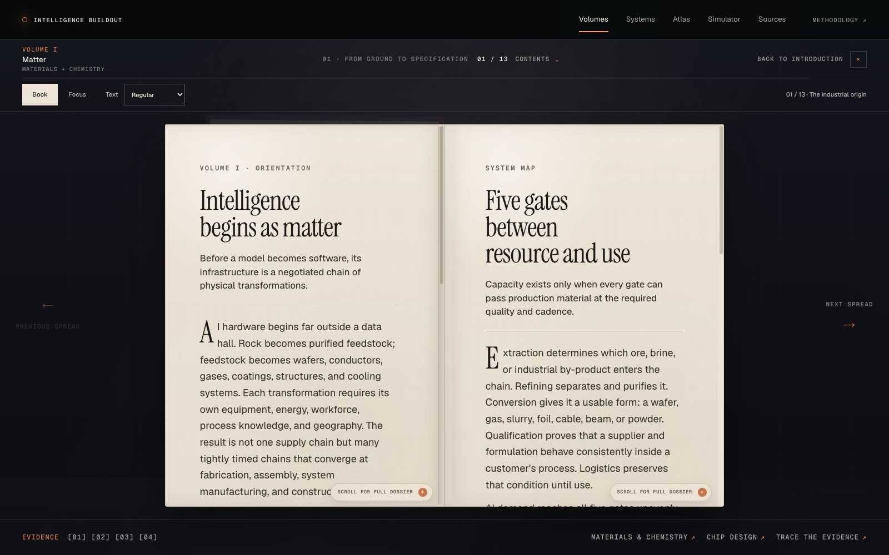This screenshot has width=889, height=555.
Task: Open evidence reference [04]
Action: pos(148,537)
